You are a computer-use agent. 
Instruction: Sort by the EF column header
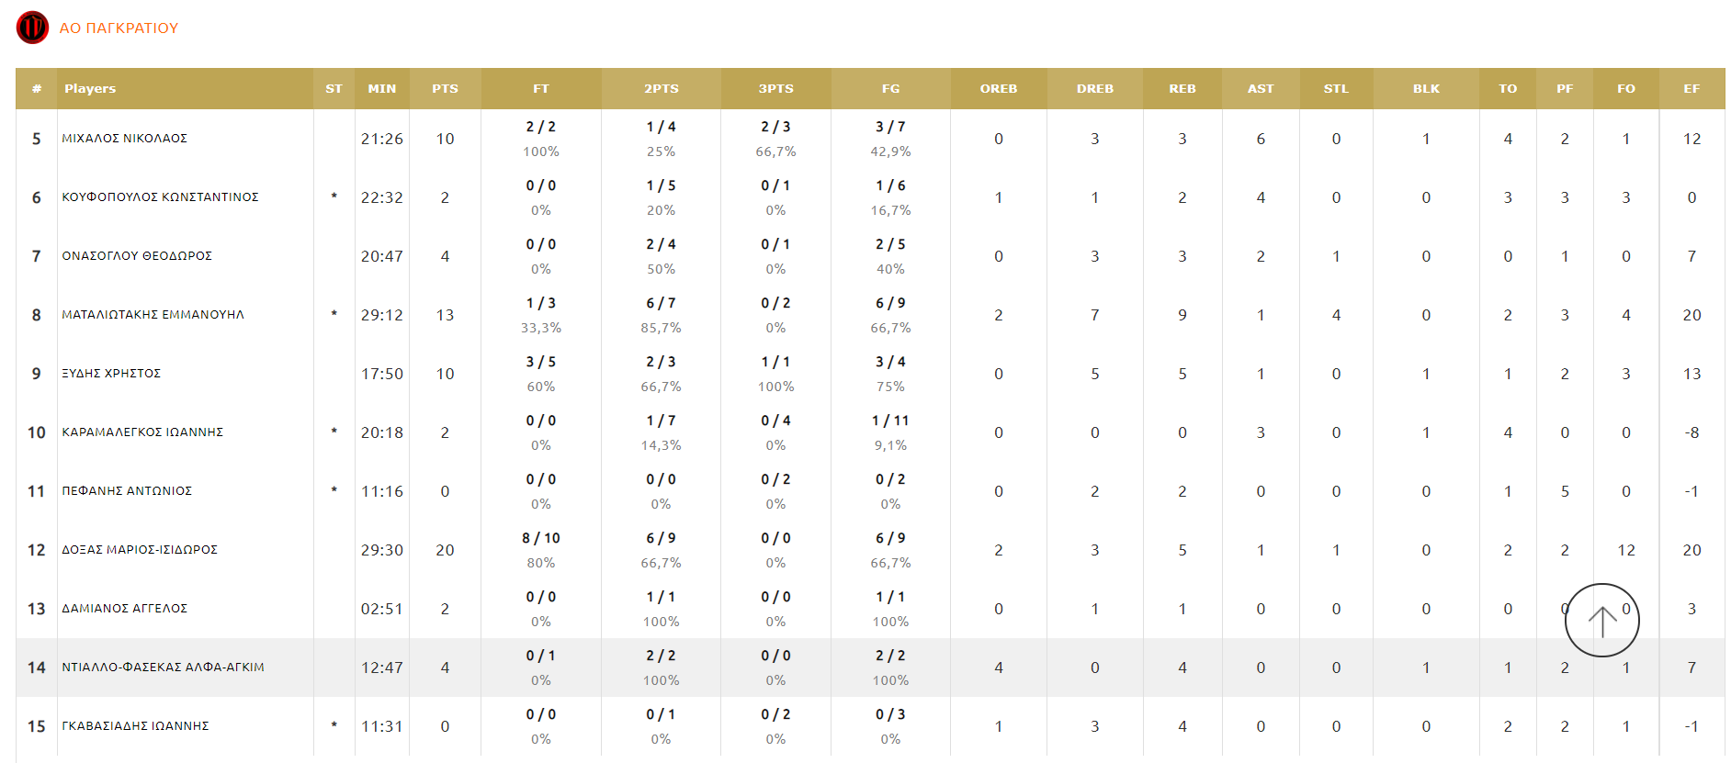pos(1691,89)
